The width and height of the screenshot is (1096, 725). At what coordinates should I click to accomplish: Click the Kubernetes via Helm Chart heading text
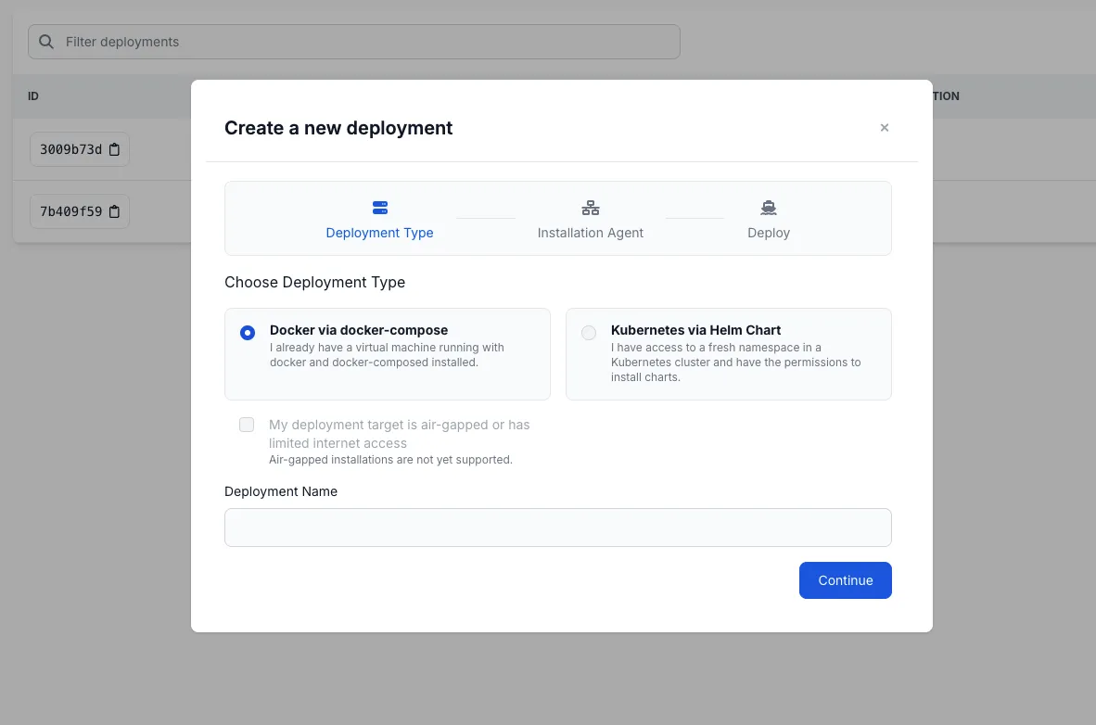(695, 330)
